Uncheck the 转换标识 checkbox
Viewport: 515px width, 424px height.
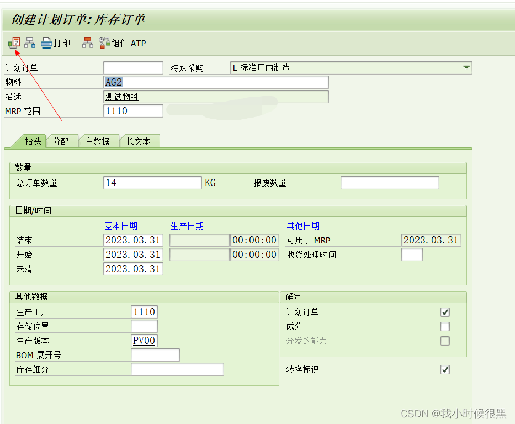pos(445,369)
